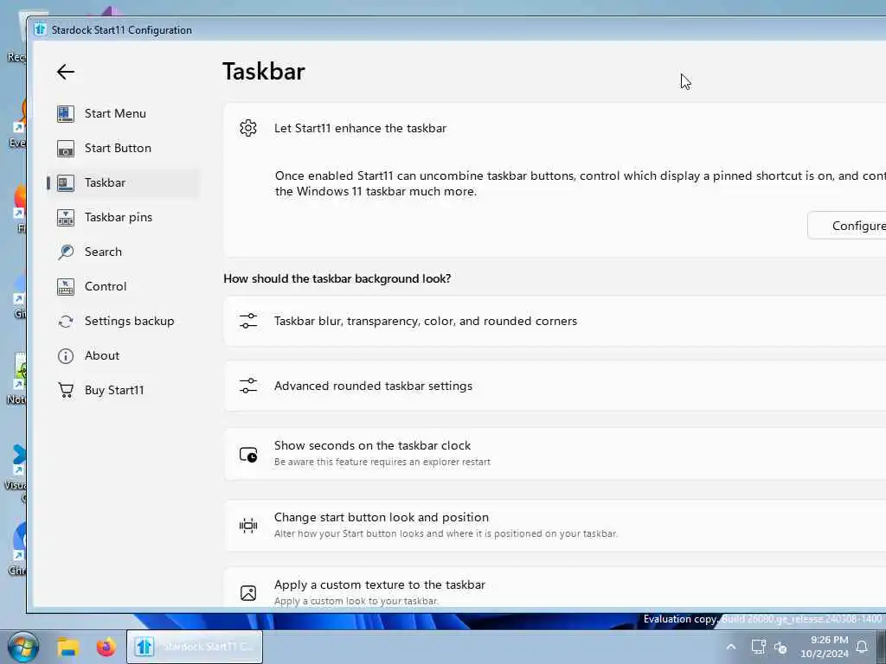Click the 'Let Start11 enhance the taskbar' heading
Viewport: 886px width, 664px height.
tap(360, 128)
